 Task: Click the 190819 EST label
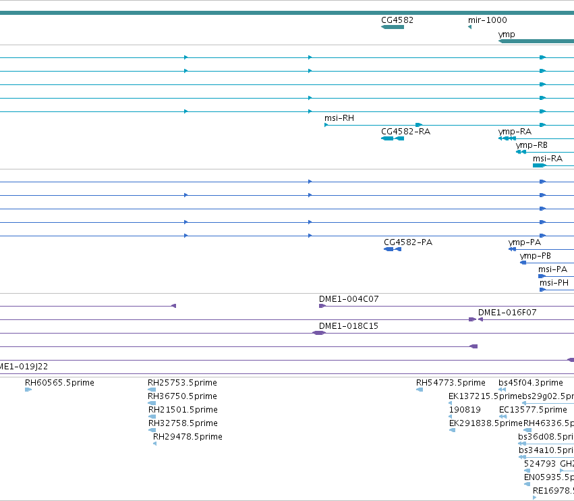(465, 410)
